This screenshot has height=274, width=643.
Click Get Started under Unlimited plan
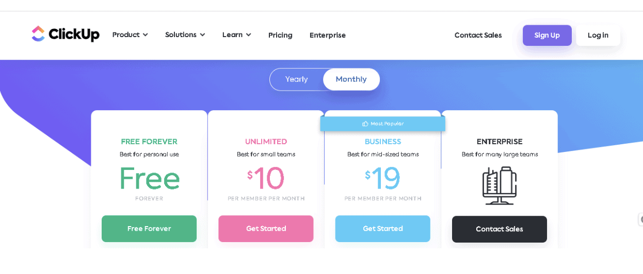(266, 229)
